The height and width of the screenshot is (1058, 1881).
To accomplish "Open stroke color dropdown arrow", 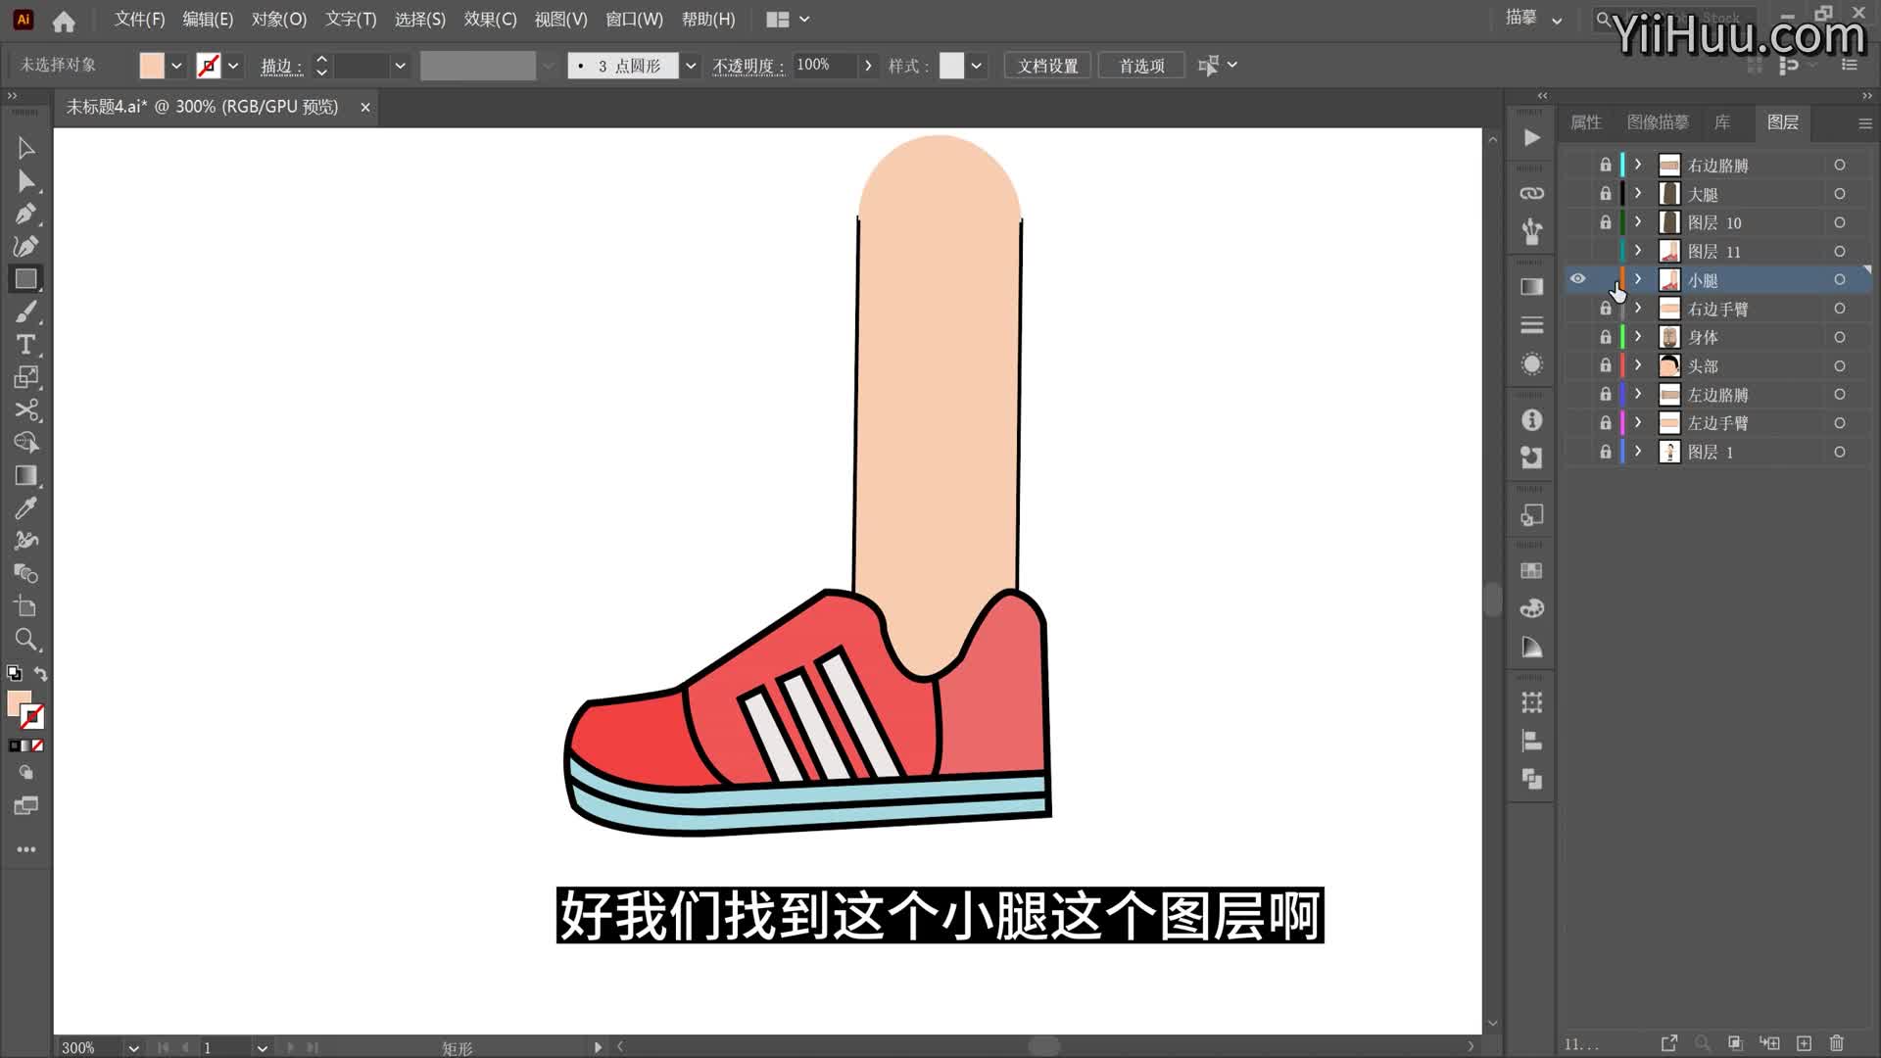I will (233, 66).
